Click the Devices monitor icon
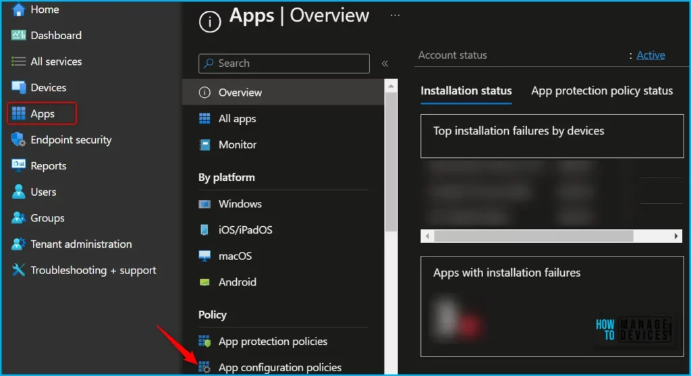The image size is (691, 376). coord(18,87)
